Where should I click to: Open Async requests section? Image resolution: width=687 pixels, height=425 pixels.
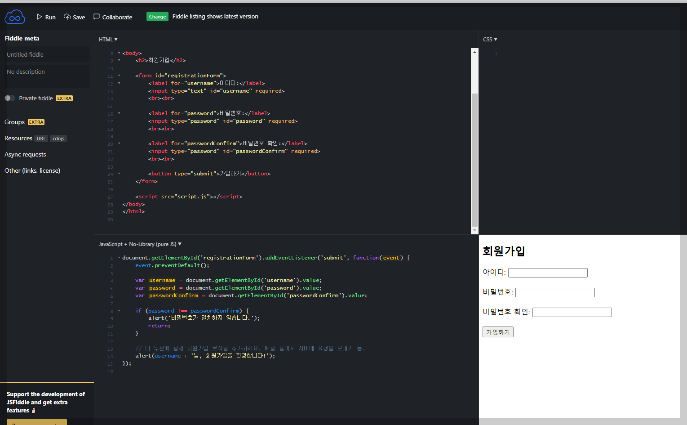25,154
